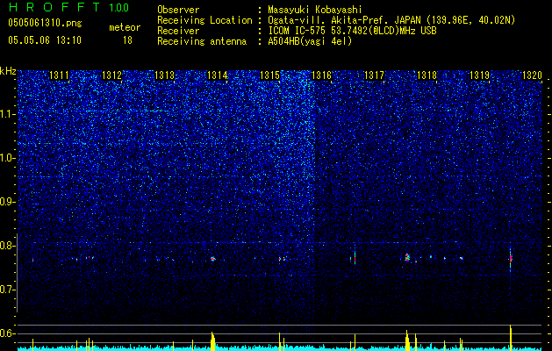Click the meteor count label
Viewport: 552px width, 351px height.
(125, 27)
